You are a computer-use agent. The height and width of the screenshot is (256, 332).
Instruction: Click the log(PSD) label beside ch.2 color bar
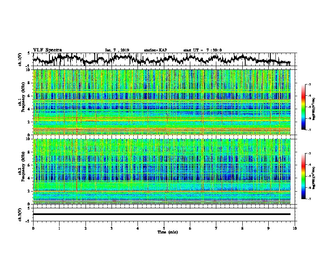314,178
